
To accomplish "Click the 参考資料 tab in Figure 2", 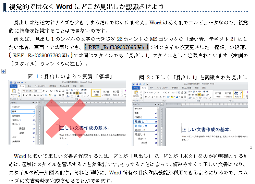I will point(175,88).
